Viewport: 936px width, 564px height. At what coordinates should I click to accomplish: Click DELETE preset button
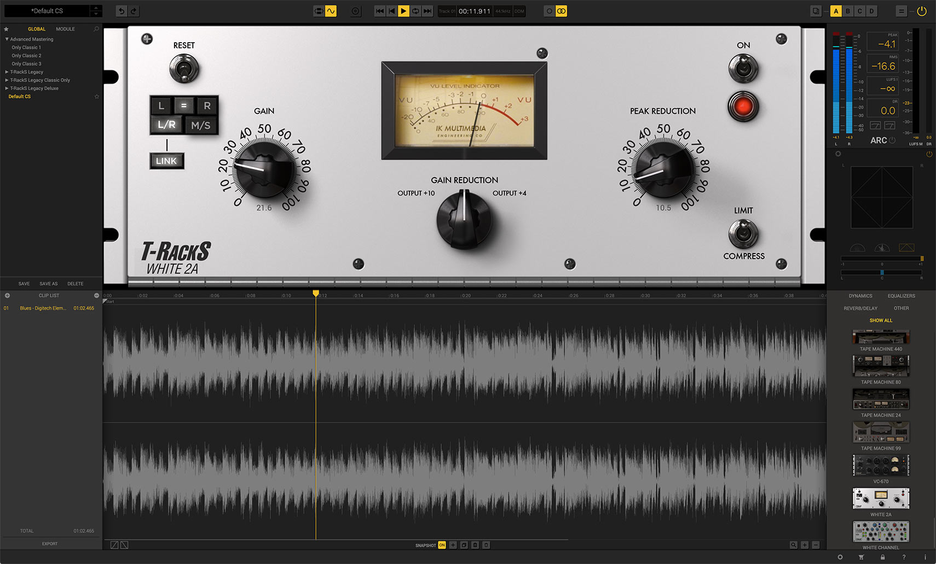76,284
